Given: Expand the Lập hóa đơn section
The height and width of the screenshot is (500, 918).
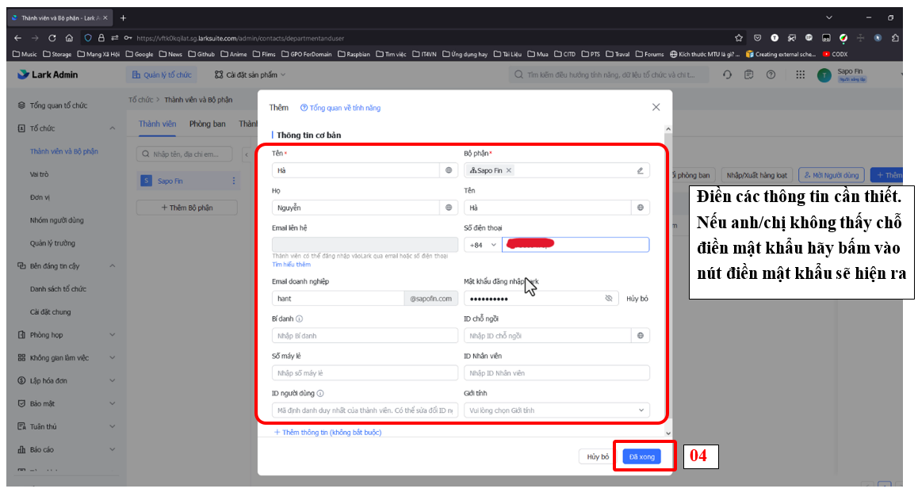Looking at the screenshot, I should coord(113,381).
